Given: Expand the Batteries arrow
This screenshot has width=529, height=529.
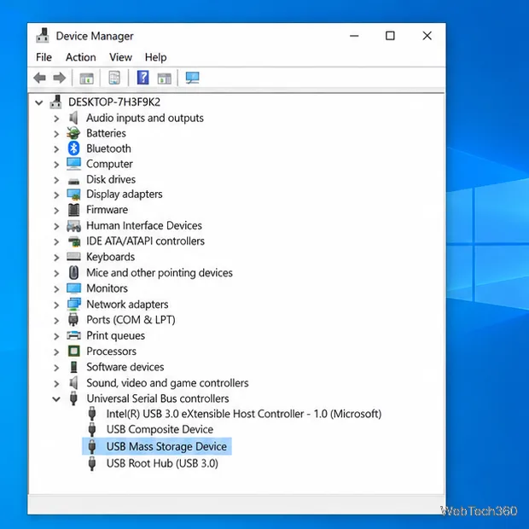Looking at the screenshot, I should (56, 134).
